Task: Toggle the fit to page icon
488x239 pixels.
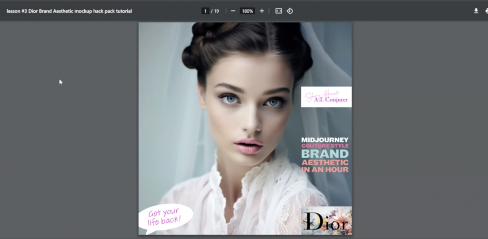Action: pyautogui.click(x=279, y=11)
